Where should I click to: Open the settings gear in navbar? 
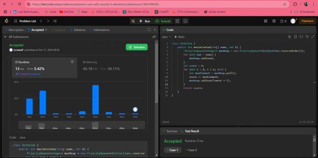274,21
